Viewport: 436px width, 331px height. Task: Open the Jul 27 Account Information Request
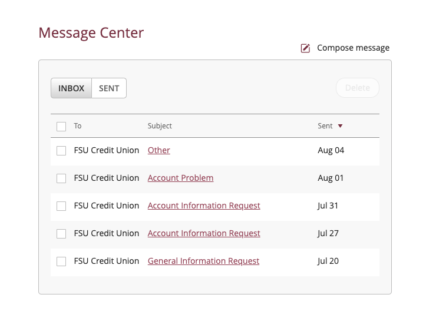[x=204, y=234]
